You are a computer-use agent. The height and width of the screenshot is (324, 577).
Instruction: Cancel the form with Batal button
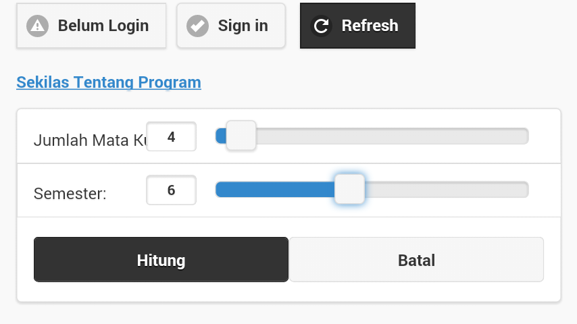coord(417,260)
